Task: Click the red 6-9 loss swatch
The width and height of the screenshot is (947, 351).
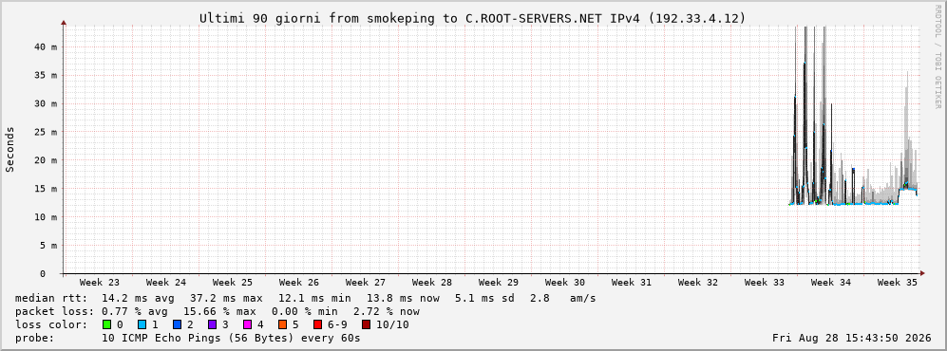Action: tap(317, 325)
